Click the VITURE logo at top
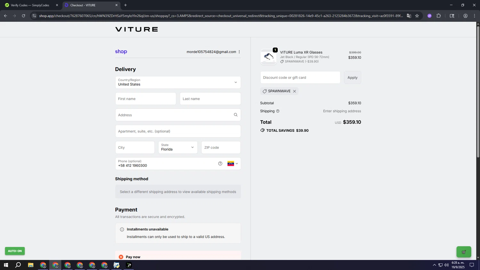 (137, 29)
